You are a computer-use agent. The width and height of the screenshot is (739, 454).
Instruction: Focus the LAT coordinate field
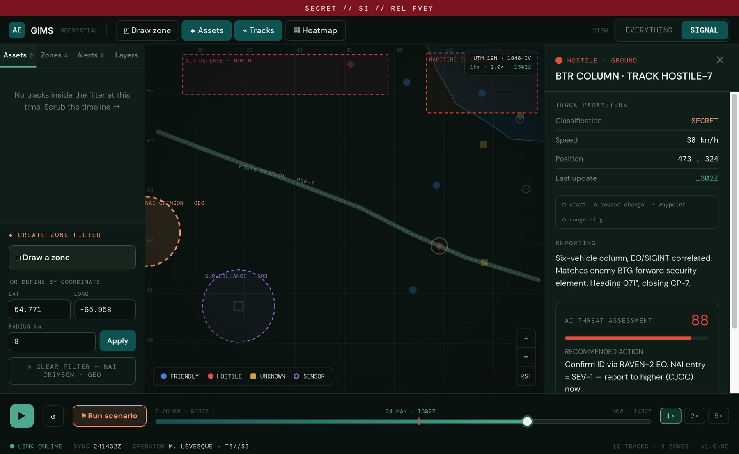click(x=40, y=310)
